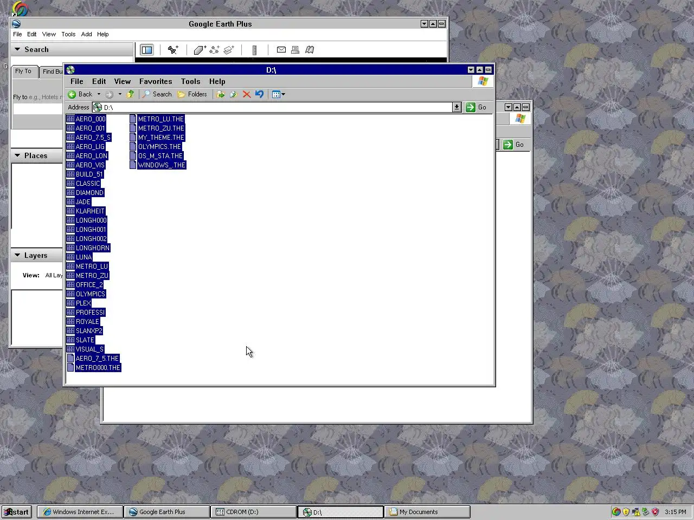Viewport: 694px width, 520px height.
Task: Switch to My Documents taskbar button
Action: coord(427,512)
